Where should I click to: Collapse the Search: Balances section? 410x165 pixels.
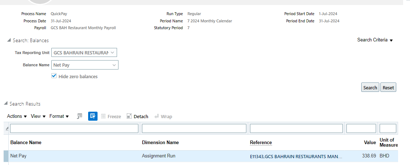tap(9, 40)
